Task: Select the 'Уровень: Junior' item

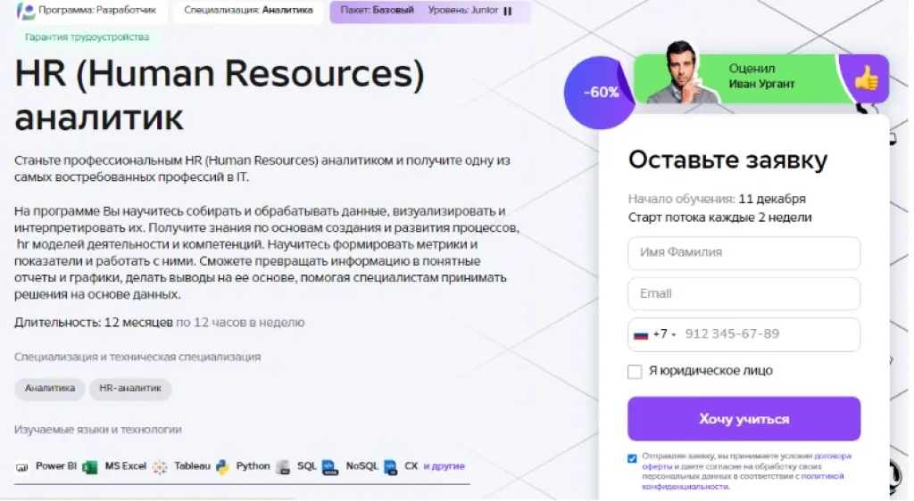Action: pyautogui.click(x=463, y=11)
